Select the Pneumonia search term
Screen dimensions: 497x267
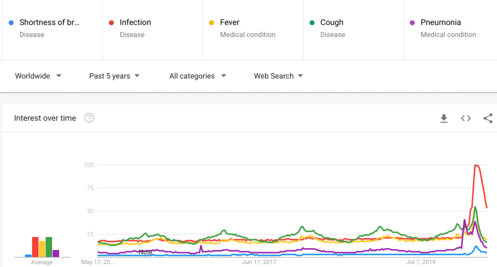pyautogui.click(x=441, y=22)
